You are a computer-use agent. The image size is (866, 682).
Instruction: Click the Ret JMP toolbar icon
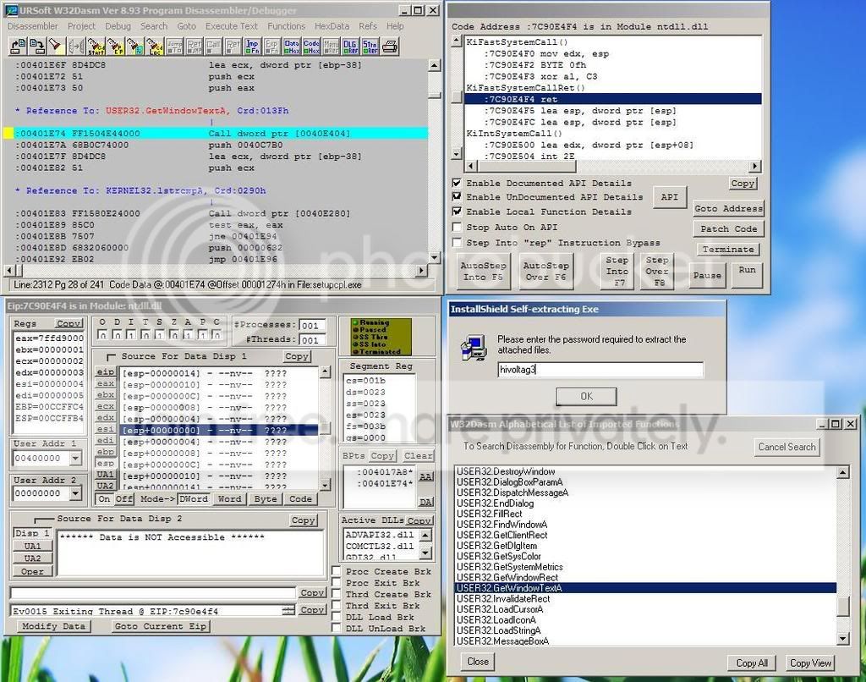[194, 47]
